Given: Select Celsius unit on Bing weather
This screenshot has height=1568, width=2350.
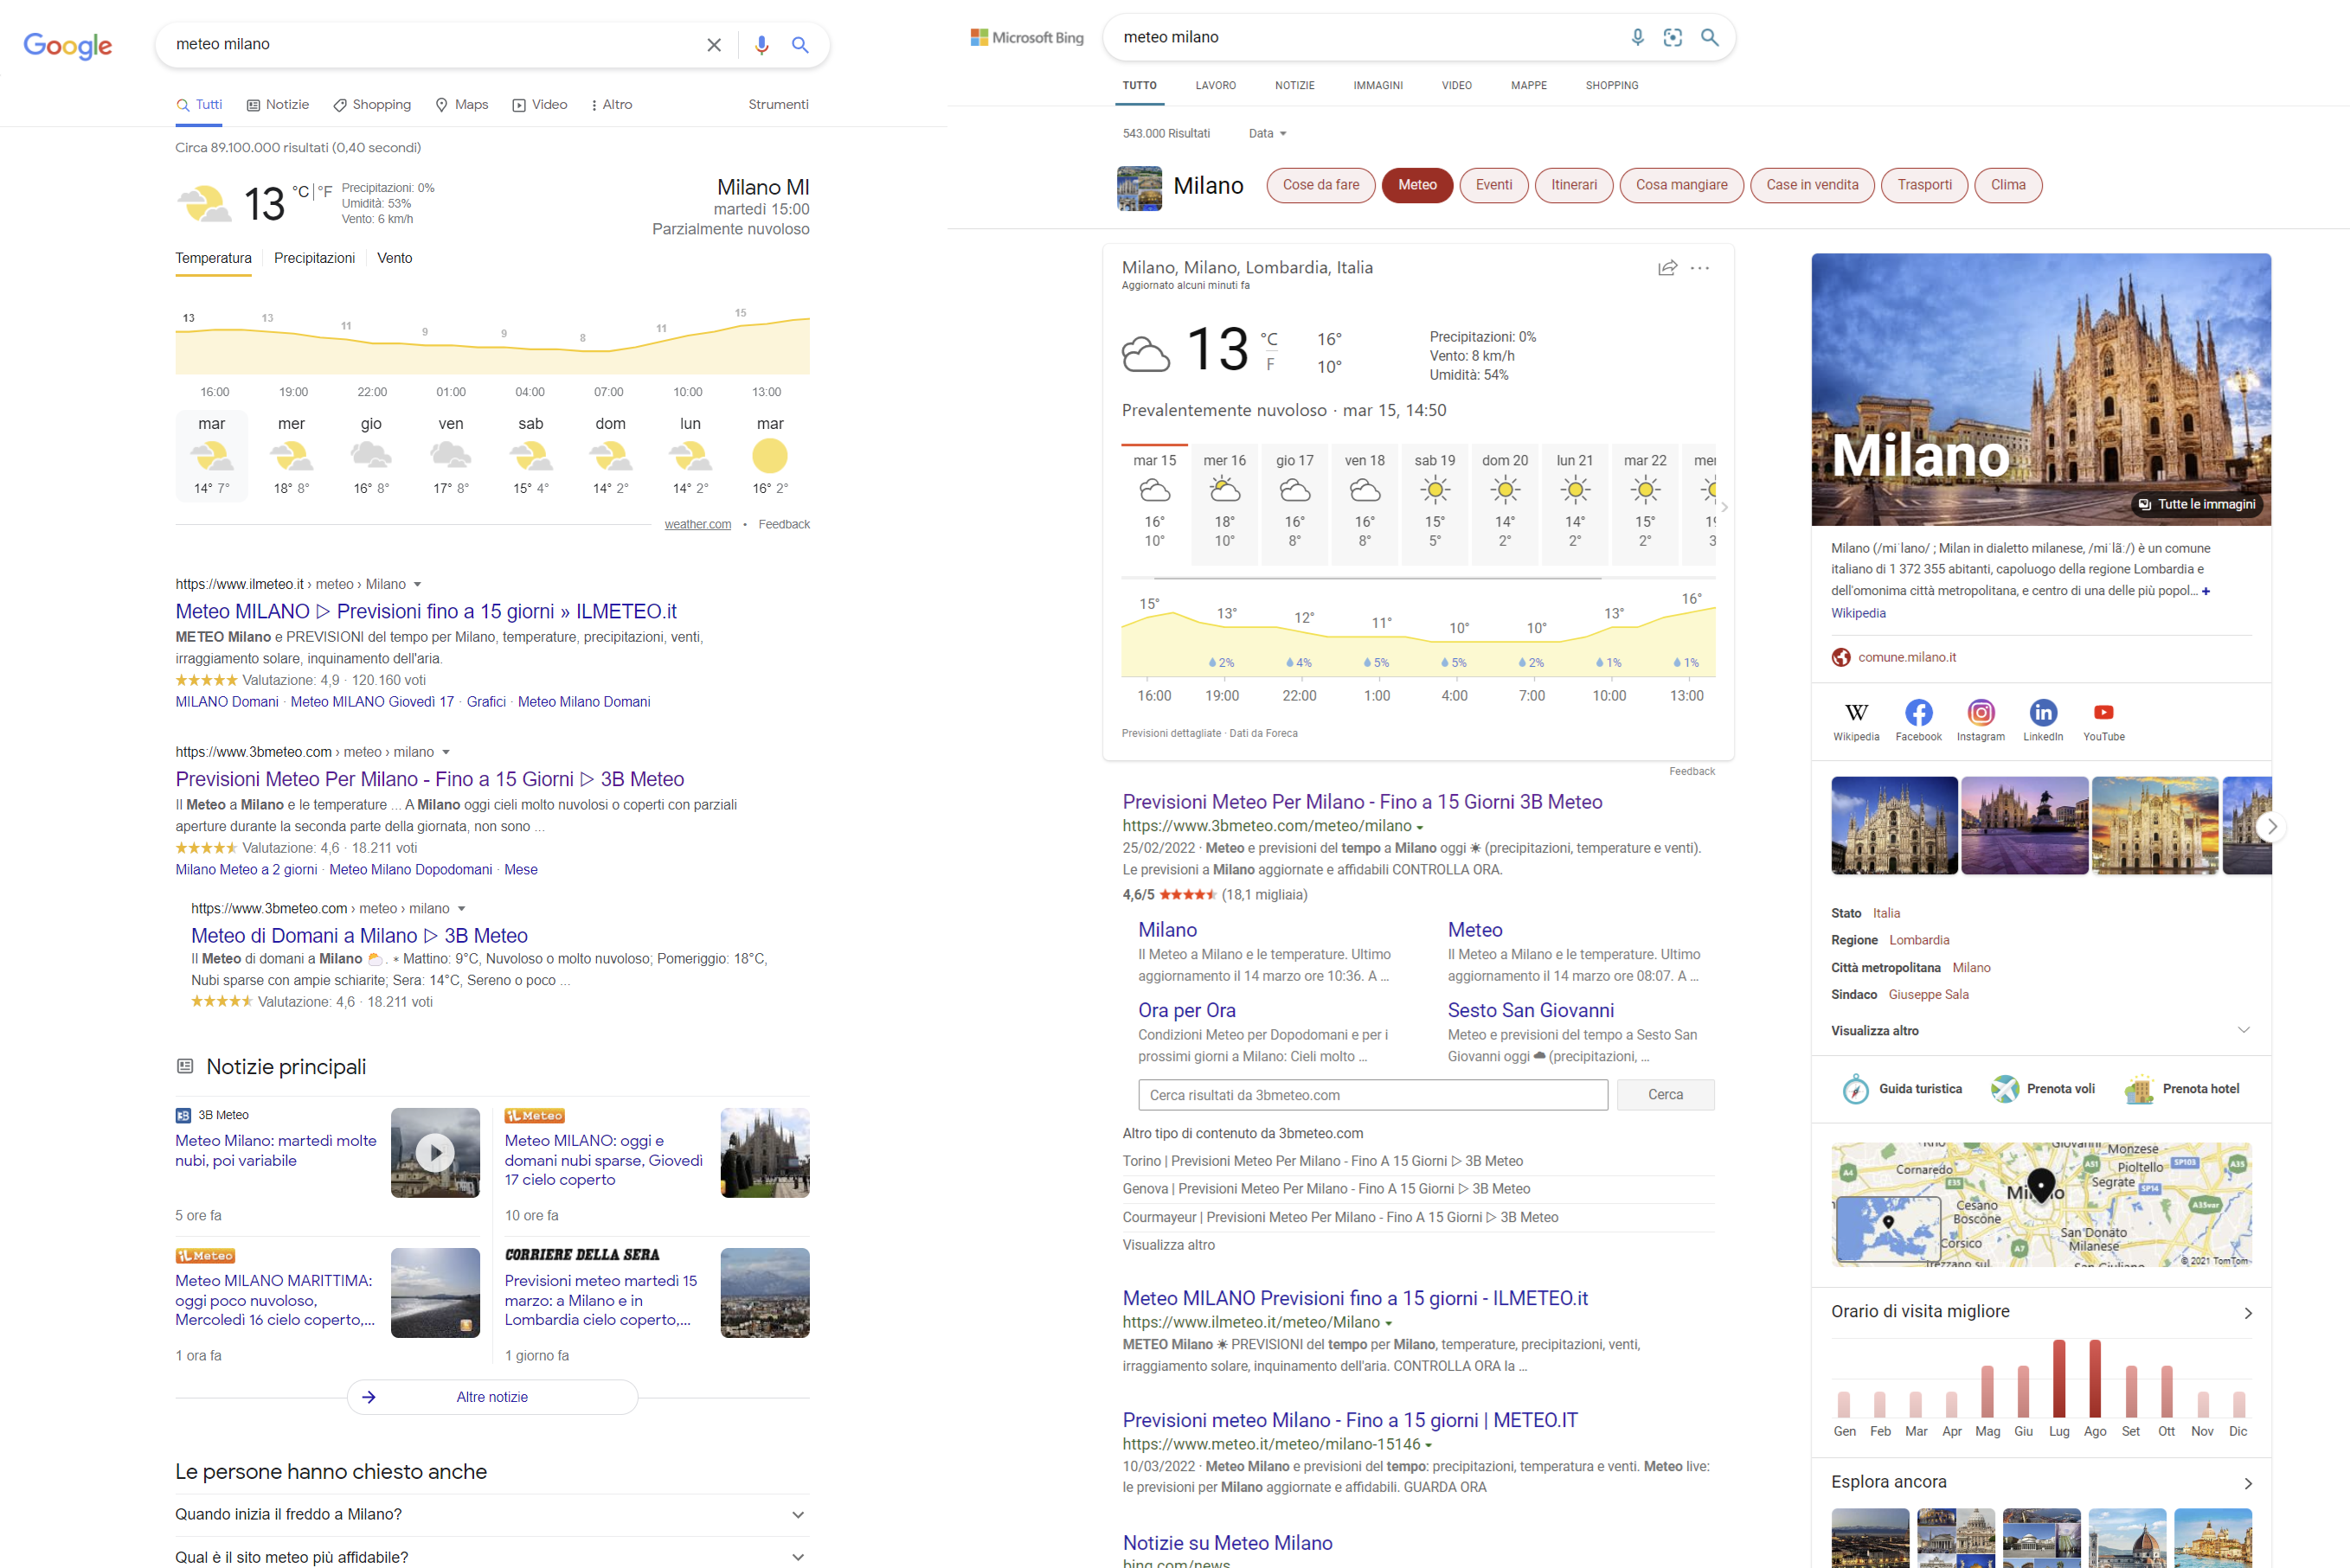Looking at the screenshot, I should 1268,339.
